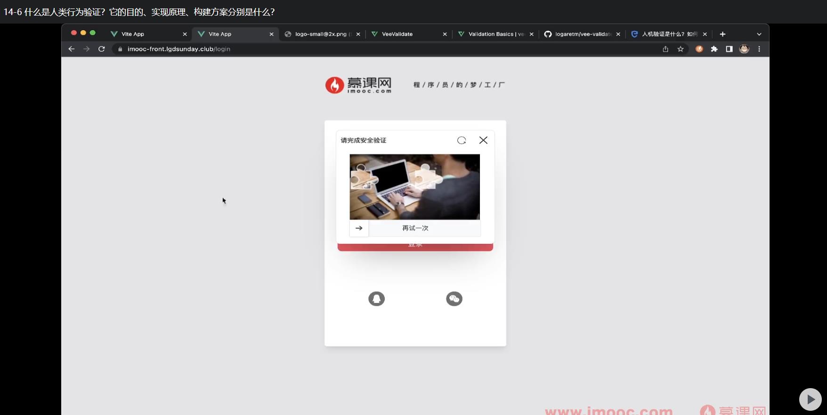Open the Chrome three-dot menu

pos(759,49)
